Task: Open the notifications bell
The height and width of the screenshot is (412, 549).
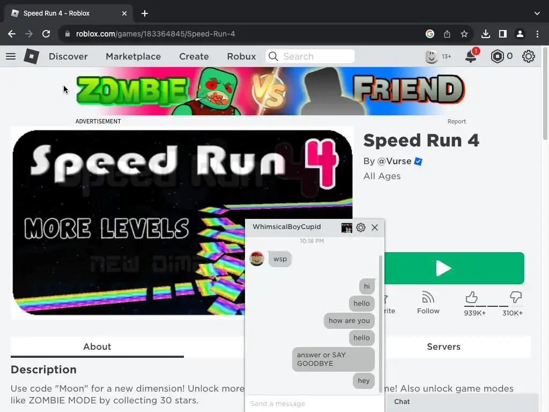Action: [471, 56]
